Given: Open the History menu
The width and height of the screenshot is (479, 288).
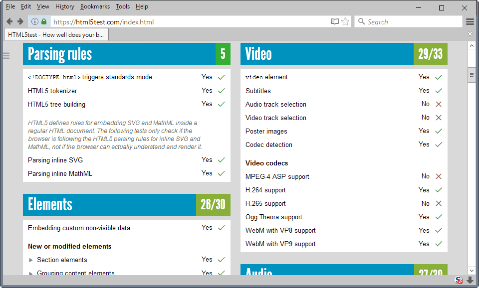Looking at the screenshot, I should [65, 6].
